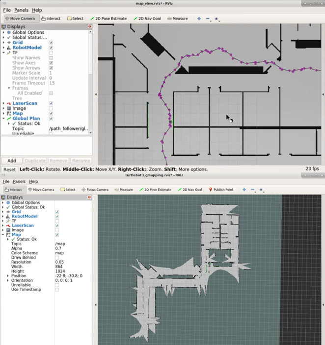The image size is (325, 345).
Task: Collapse Map tree in gmapping Displays
Action: 3,235
